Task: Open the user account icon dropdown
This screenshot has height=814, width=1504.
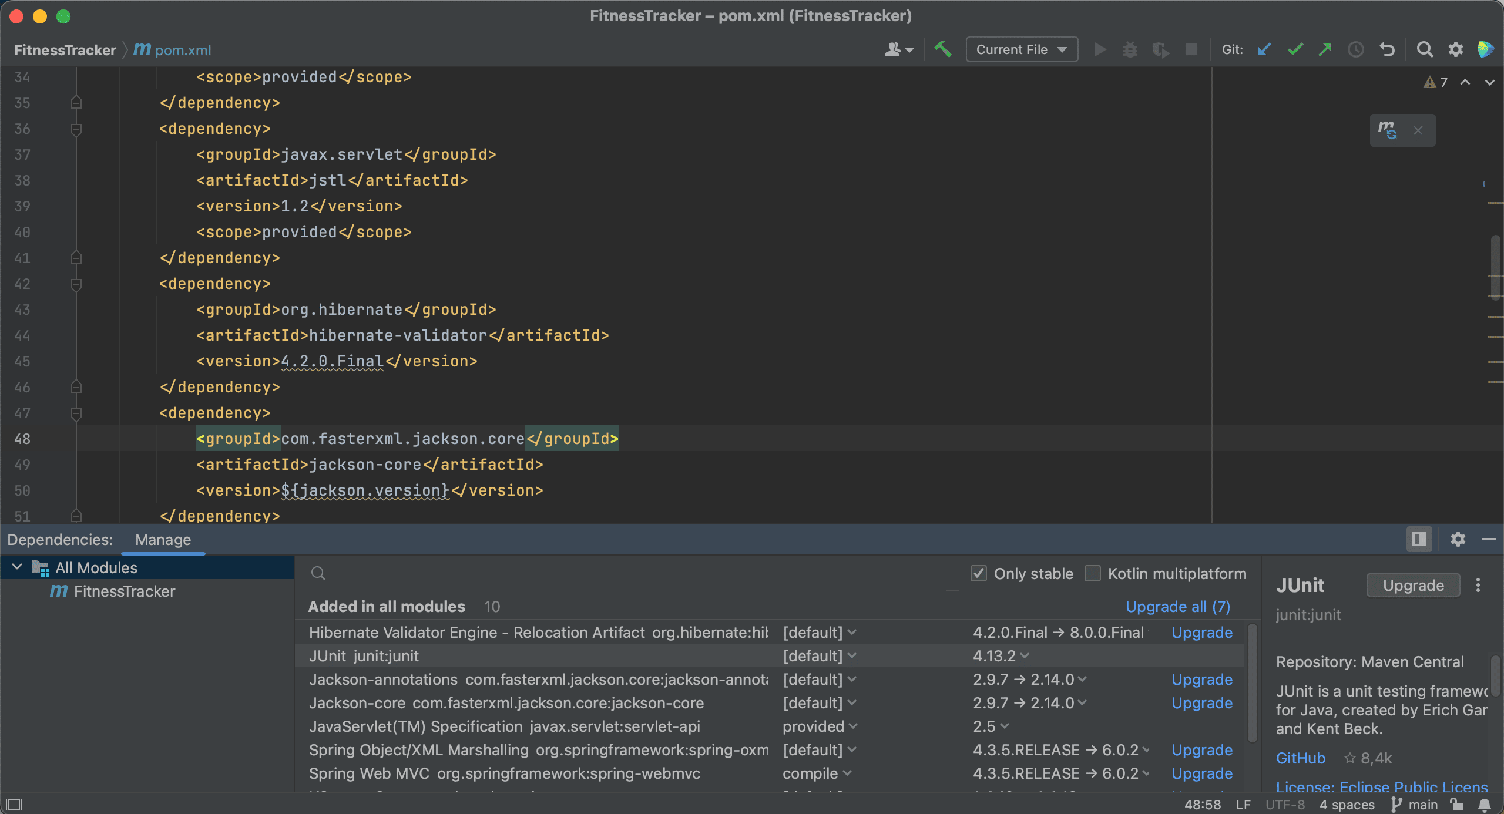Action: [898, 49]
